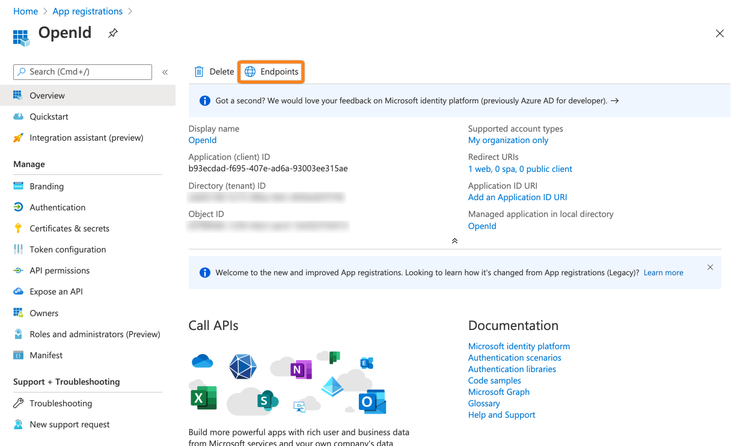Open the Microsoft Graph documentation link
Screen dimensions: 734x446
(x=498, y=392)
